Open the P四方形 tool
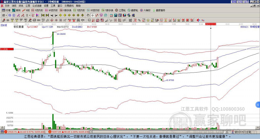Screen dimensions: 260x139 (37, 10)
